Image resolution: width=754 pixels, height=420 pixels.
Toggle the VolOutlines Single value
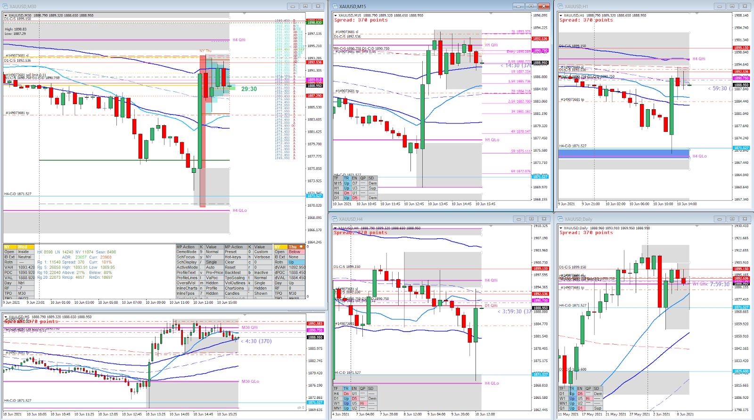click(262, 283)
